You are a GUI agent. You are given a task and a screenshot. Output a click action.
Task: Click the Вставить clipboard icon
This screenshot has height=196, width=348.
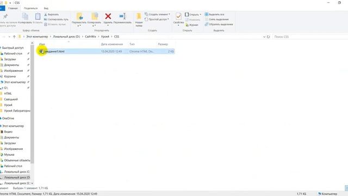38,16
